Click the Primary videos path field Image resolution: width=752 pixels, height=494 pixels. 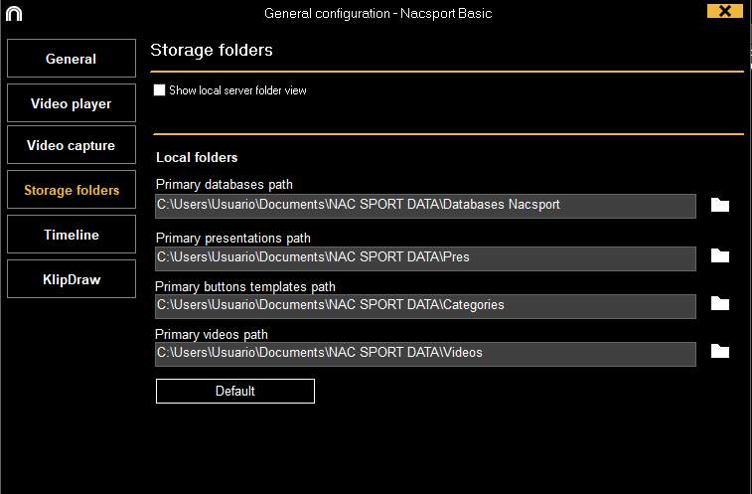[425, 354]
